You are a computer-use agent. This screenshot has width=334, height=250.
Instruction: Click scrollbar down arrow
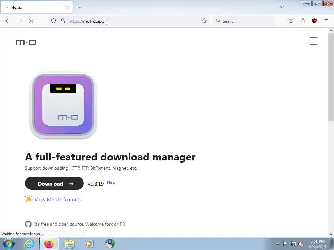point(331,234)
